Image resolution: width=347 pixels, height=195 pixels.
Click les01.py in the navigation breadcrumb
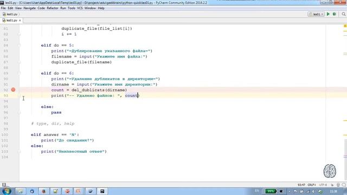tap(10, 14)
